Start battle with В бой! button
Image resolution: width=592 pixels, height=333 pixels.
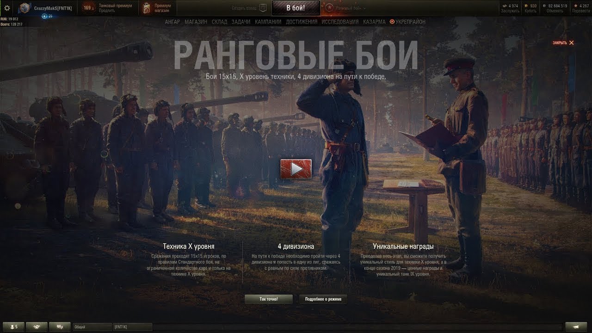tap(296, 8)
